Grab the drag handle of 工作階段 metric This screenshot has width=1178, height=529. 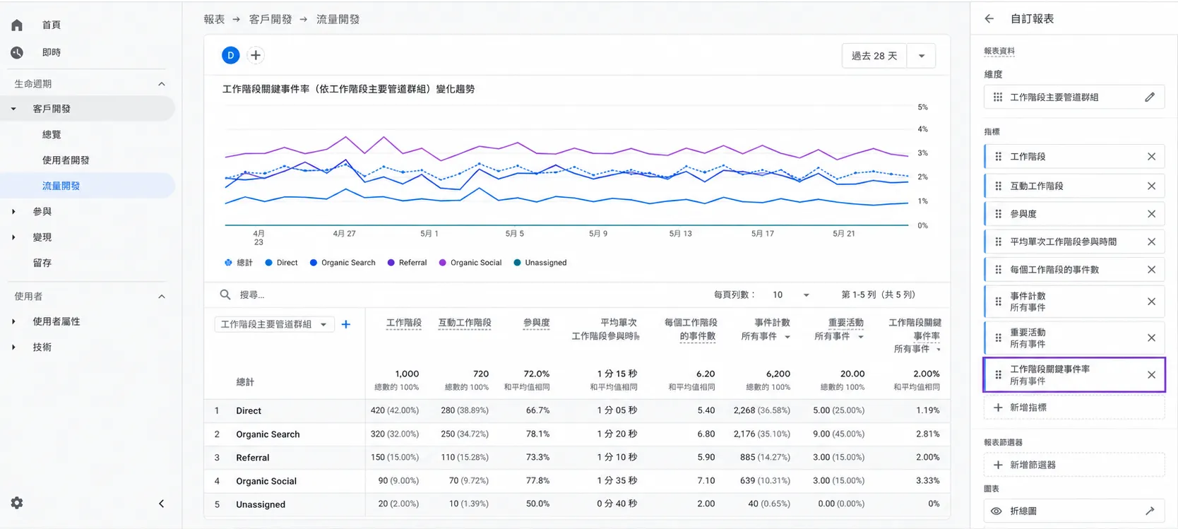(998, 157)
